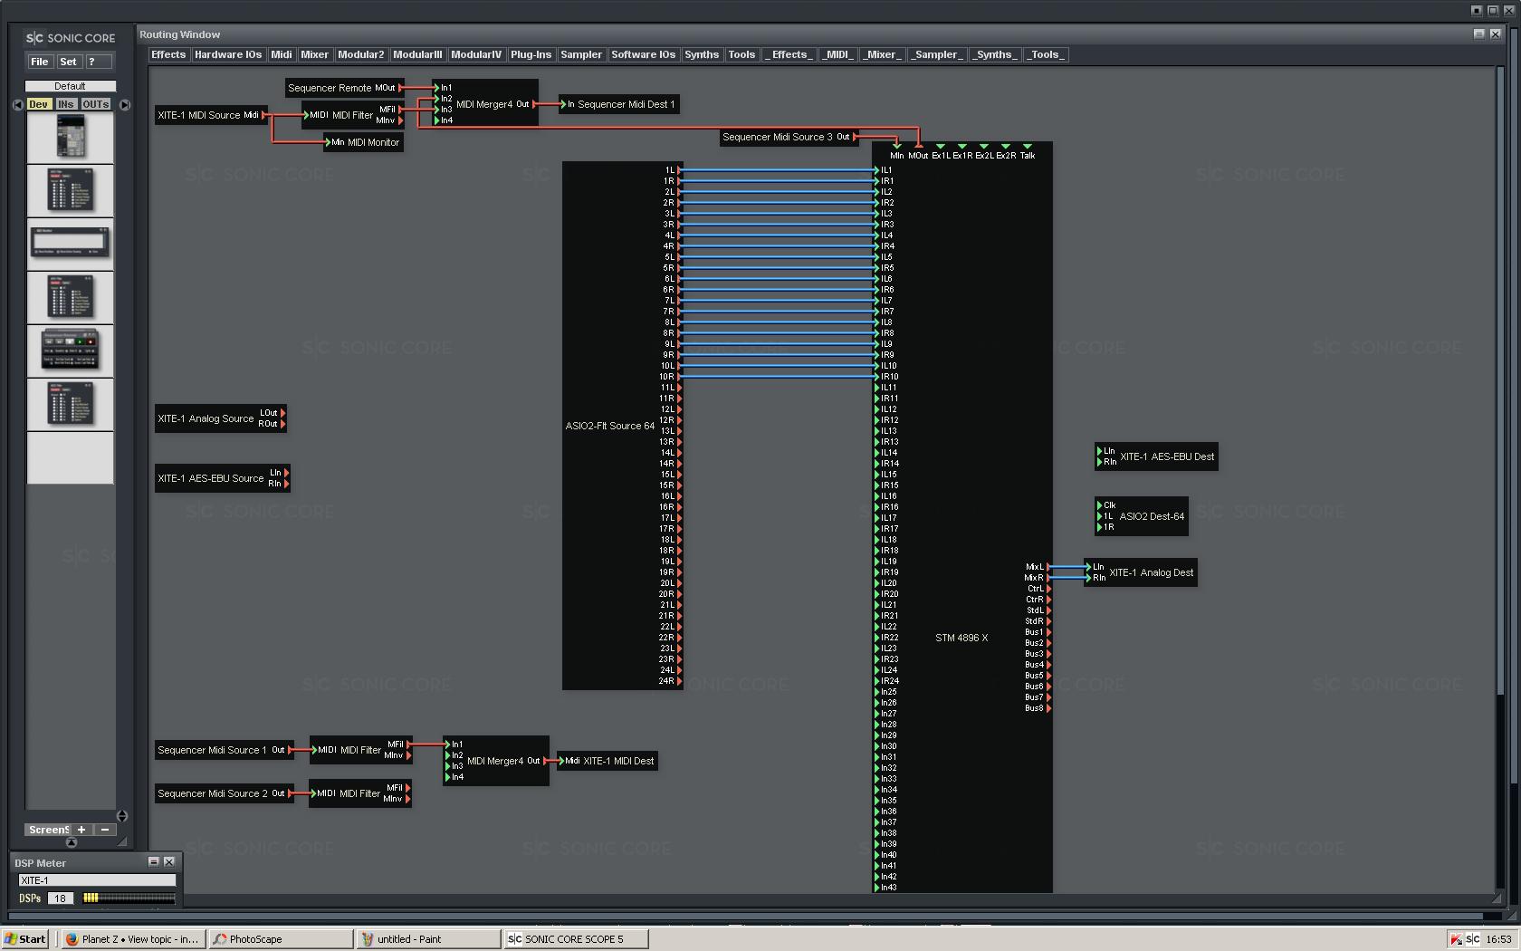Switch to the OUTs view toggle
The image size is (1521, 951).
pos(95,104)
